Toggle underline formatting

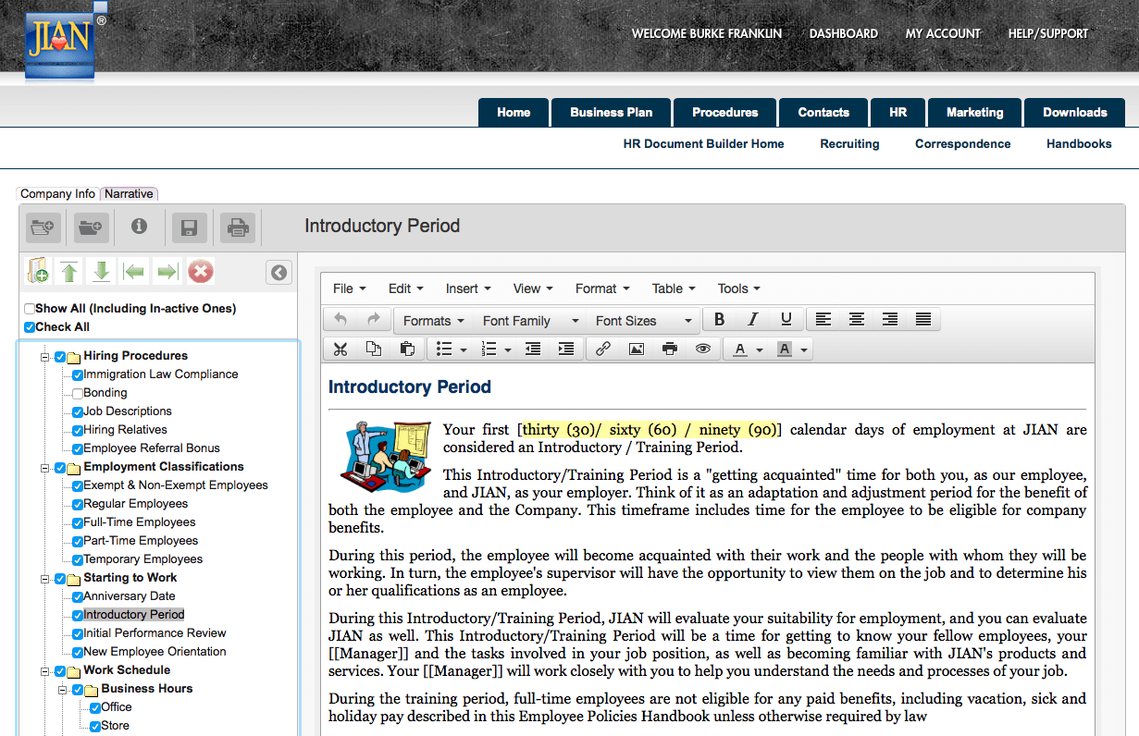[x=786, y=320]
